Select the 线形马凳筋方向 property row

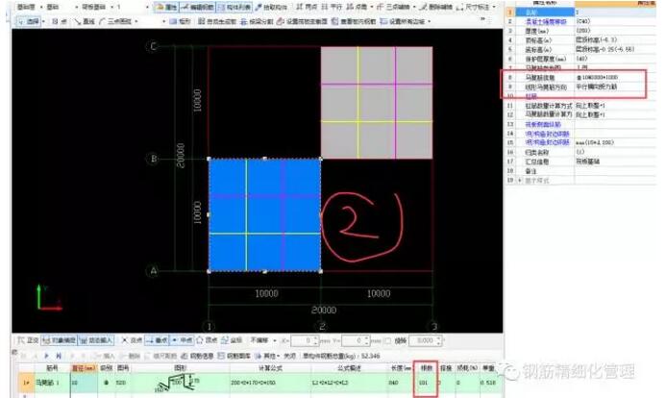click(536, 86)
